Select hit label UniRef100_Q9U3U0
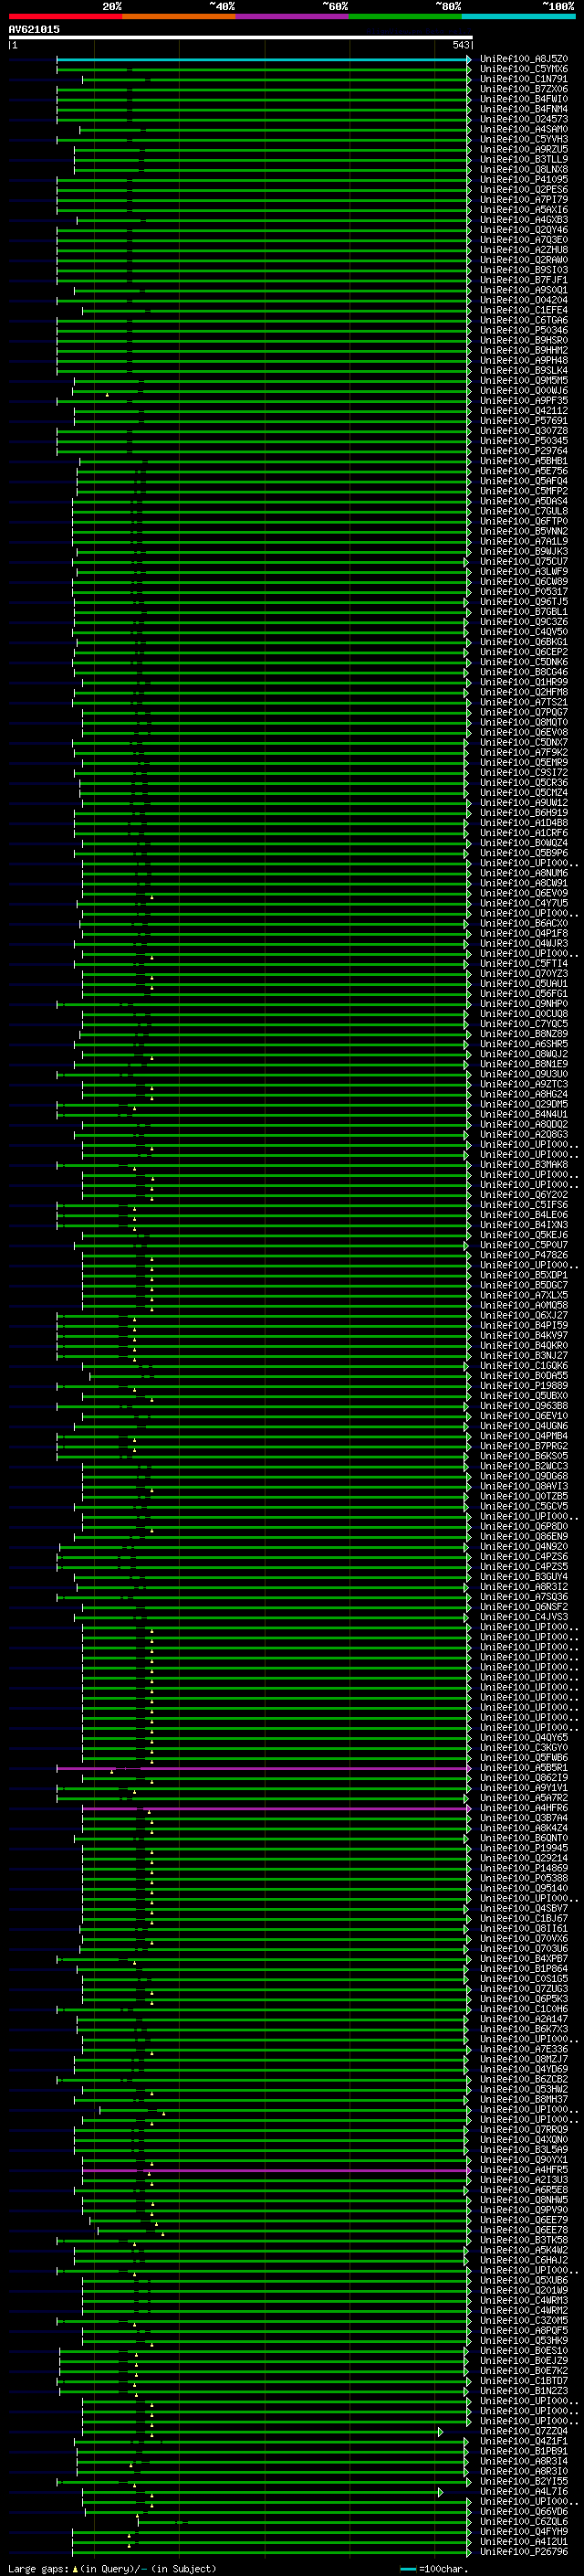 [523, 1074]
